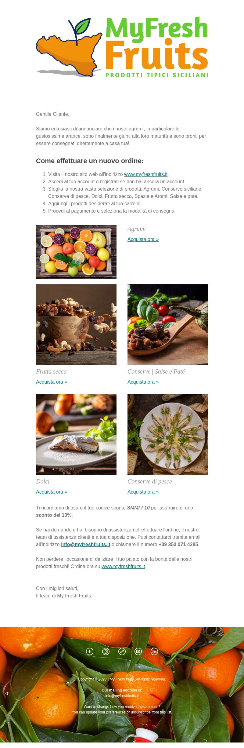244x748 pixels.
Task: Click the Facebook icon in the footer
Action: coord(90,651)
